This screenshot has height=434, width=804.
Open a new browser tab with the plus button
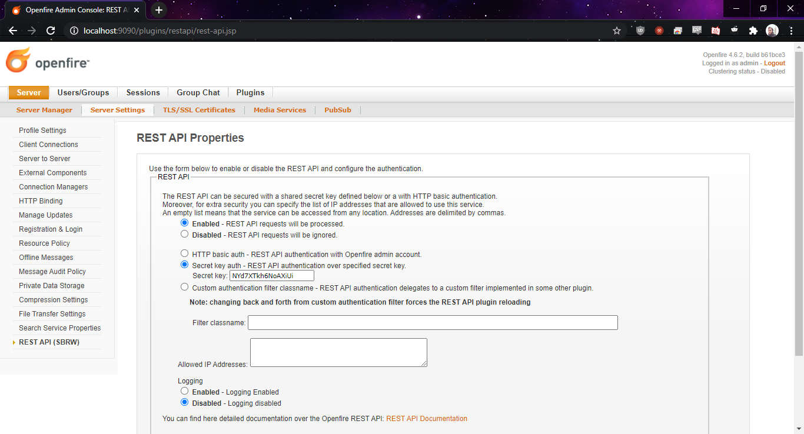[x=159, y=10]
